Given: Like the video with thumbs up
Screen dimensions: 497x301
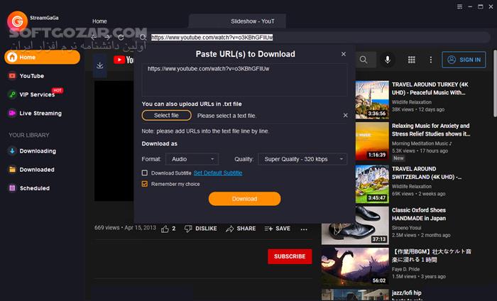Looking at the screenshot, I should point(168,229).
